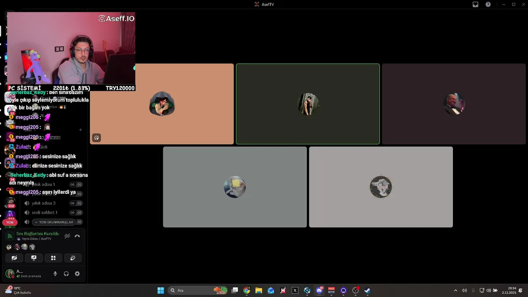Open the X app on taskbar

tap(295, 290)
